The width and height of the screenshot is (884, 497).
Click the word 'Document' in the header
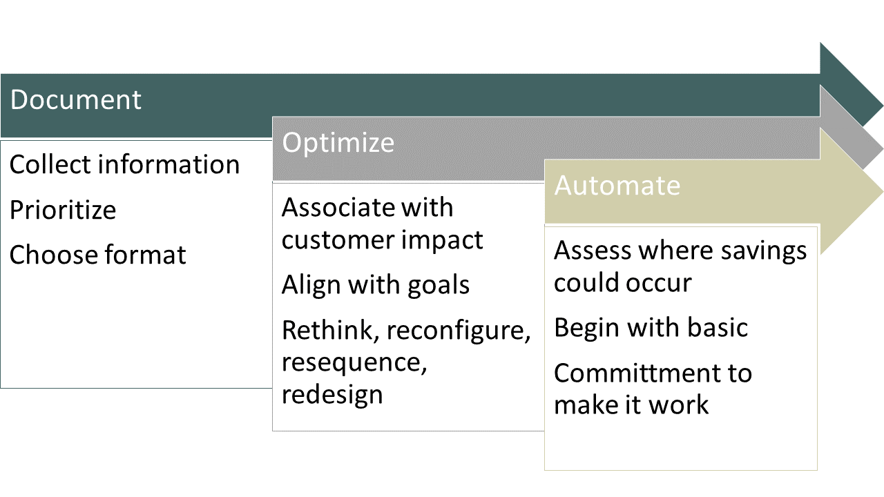tap(76, 100)
